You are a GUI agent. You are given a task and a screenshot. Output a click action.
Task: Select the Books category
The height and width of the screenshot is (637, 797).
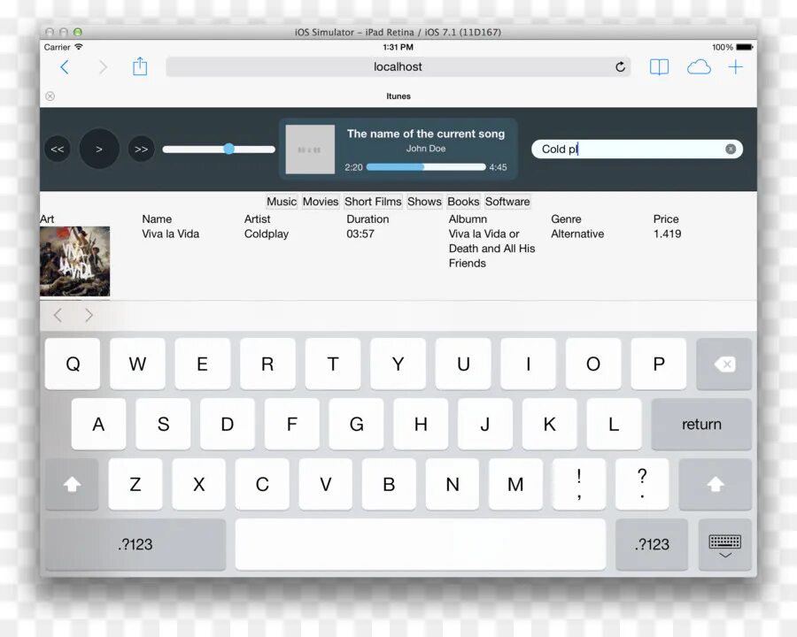pos(463,202)
